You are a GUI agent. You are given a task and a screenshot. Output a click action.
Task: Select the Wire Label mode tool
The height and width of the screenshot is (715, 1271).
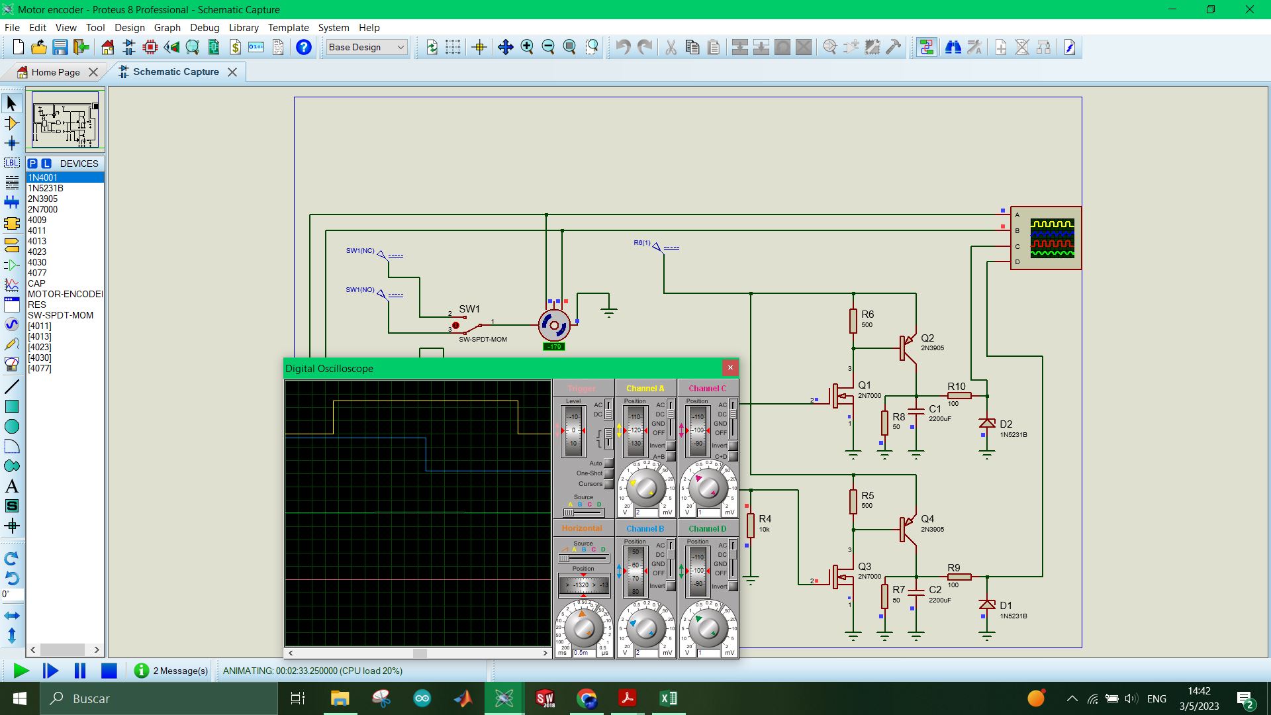pos(12,163)
